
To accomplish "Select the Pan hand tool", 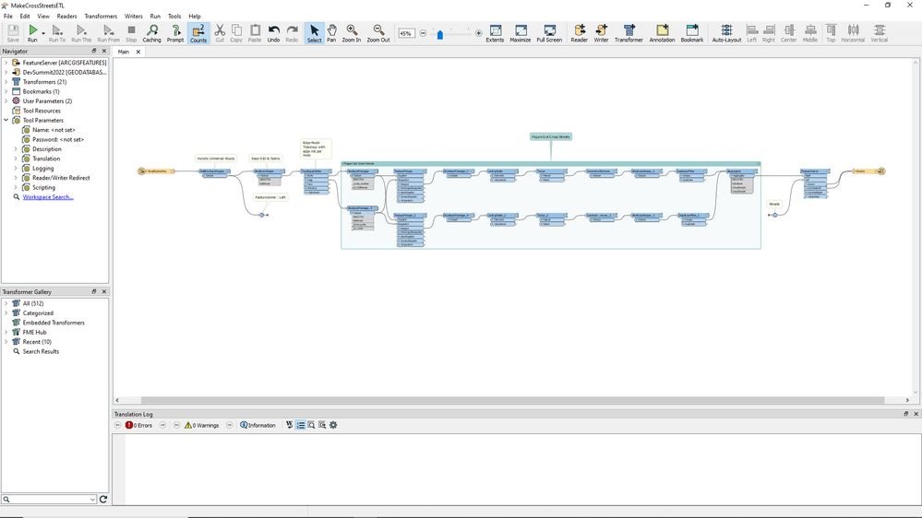I will tap(331, 33).
